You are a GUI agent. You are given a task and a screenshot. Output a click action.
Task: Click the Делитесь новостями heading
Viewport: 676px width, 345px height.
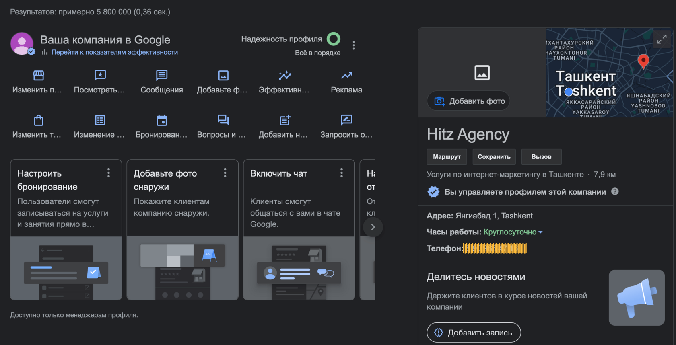coord(476,277)
